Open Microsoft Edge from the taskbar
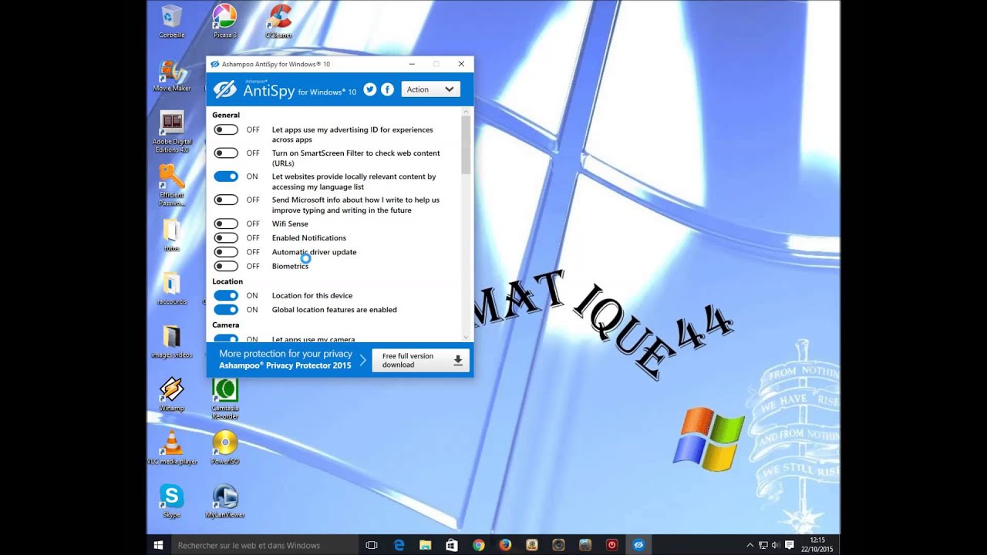987x555 pixels. click(x=399, y=545)
